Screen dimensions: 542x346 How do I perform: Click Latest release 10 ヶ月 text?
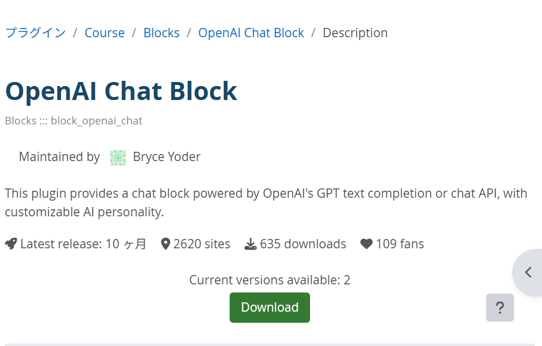tap(83, 244)
